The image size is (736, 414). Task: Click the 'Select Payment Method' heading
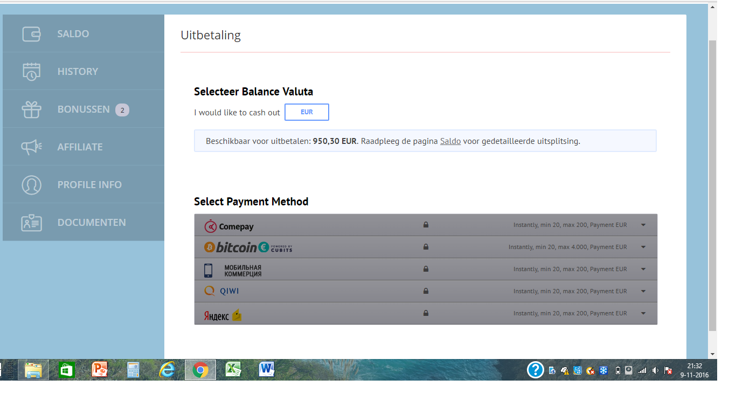[x=251, y=202]
